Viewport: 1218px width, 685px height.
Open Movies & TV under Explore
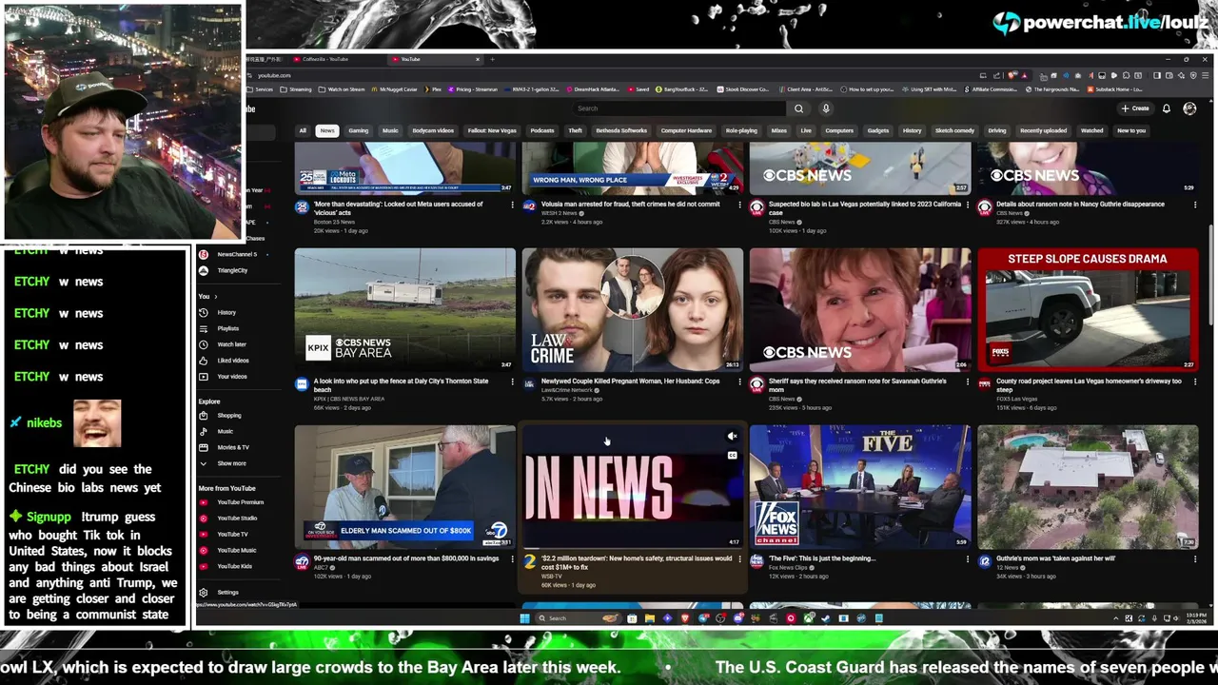pyautogui.click(x=232, y=447)
